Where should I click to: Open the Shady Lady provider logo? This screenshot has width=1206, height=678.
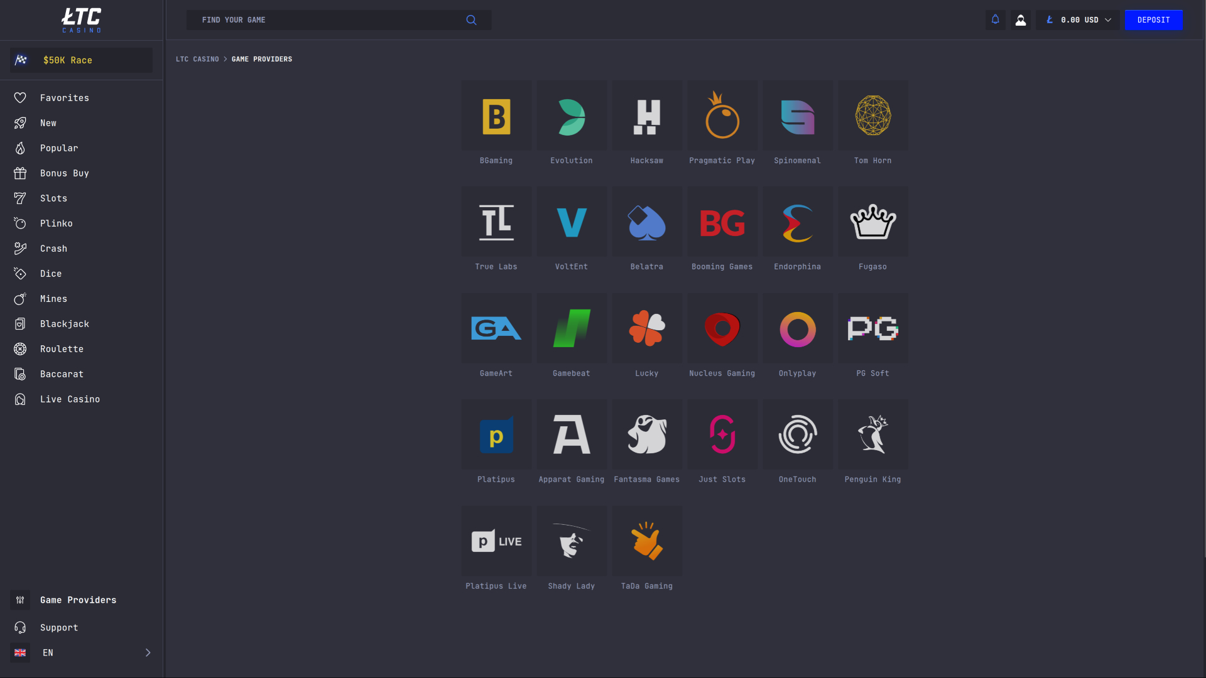click(x=572, y=541)
